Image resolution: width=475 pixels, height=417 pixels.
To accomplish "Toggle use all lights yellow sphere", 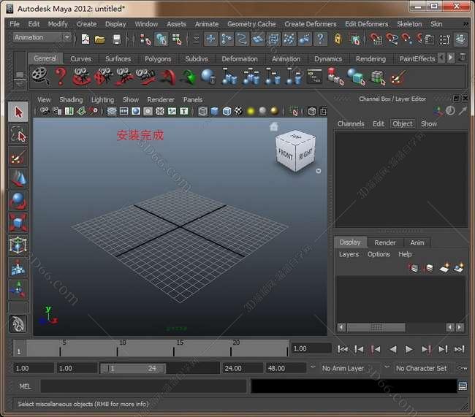I will [251, 112].
